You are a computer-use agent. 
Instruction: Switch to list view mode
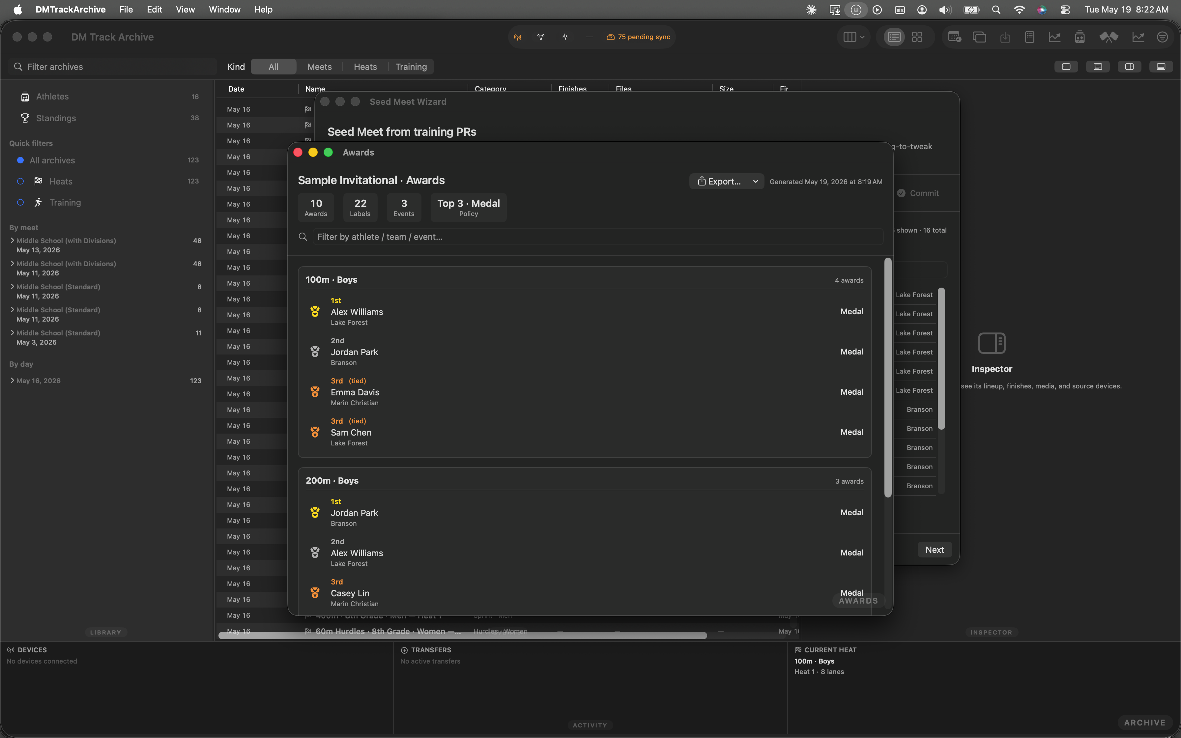[x=894, y=37]
